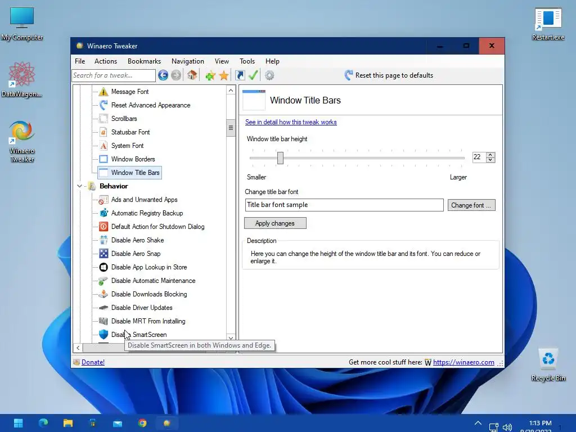Click the Disable Aero Shake icon

tap(103, 240)
